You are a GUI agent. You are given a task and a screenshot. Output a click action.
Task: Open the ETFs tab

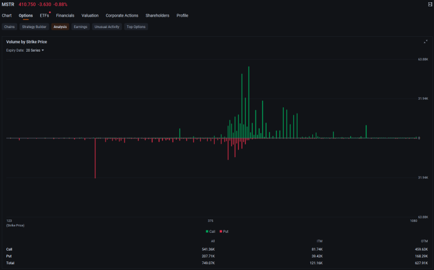[44, 15]
